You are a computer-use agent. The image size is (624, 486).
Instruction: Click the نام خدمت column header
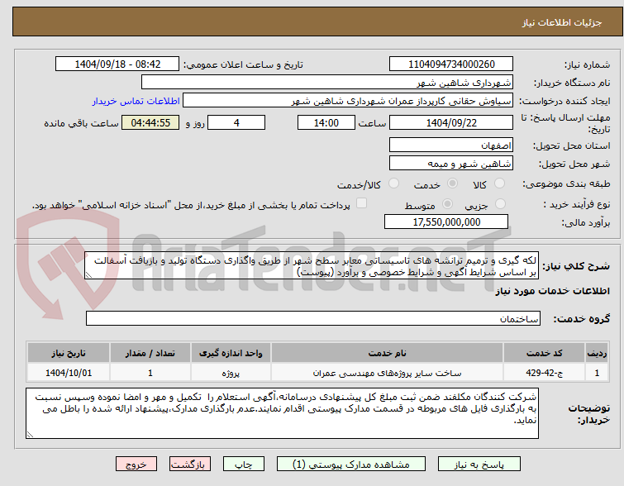[x=388, y=353]
